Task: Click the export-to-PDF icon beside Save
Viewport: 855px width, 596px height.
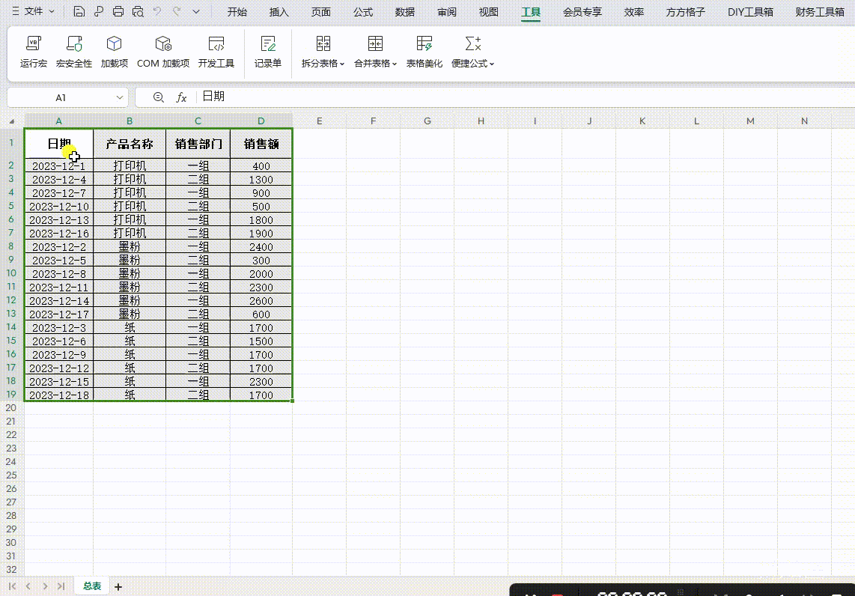Action: (x=99, y=11)
